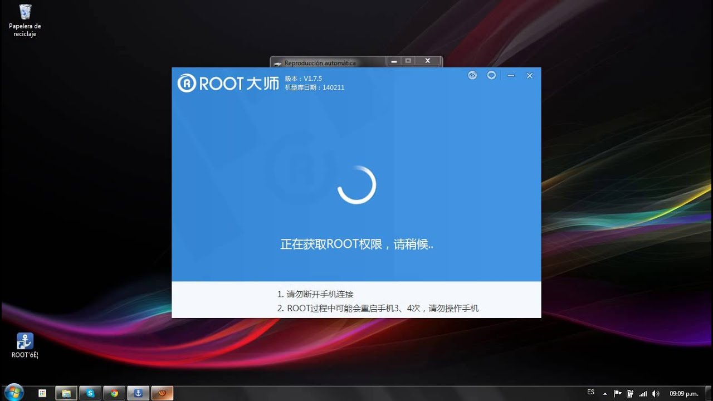The width and height of the screenshot is (713, 401).
Task: Maximize the Reproducción automática window
Action: click(408, 61)
